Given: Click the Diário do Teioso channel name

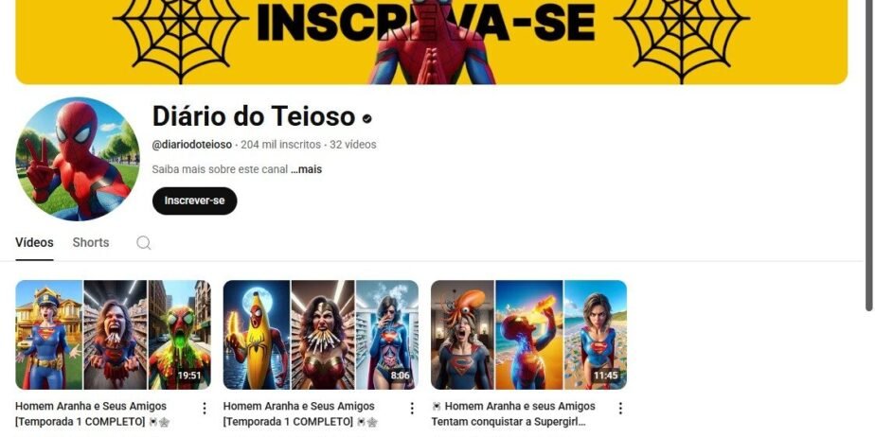Looking at the screenshot, I should (x=254, y=116).
